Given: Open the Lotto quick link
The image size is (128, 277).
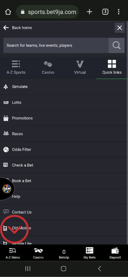Looking at the screenshot, I should point(64,103).
